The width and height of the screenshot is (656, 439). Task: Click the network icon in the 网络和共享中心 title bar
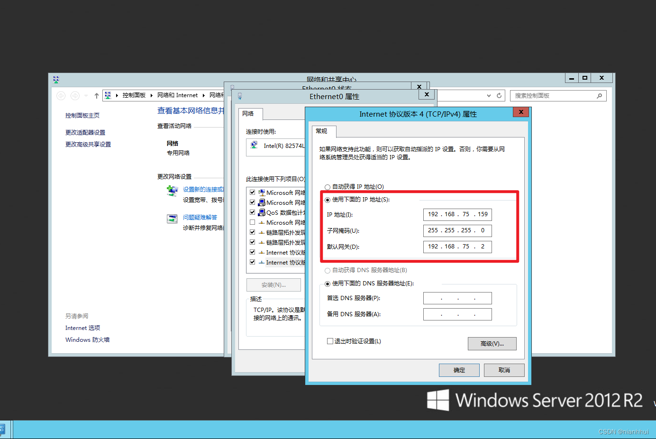click(x=56, y=80)
